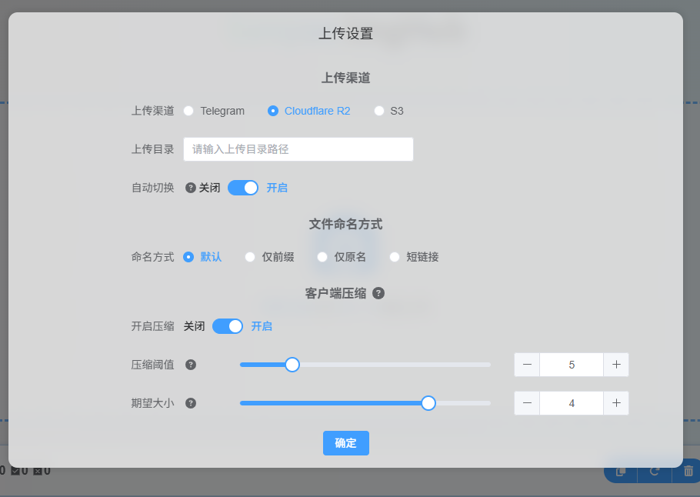Select Telegram as upload channel

189,111
